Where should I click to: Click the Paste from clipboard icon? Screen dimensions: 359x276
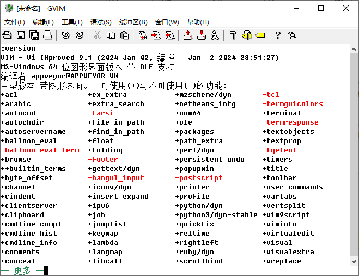point(124,35)
